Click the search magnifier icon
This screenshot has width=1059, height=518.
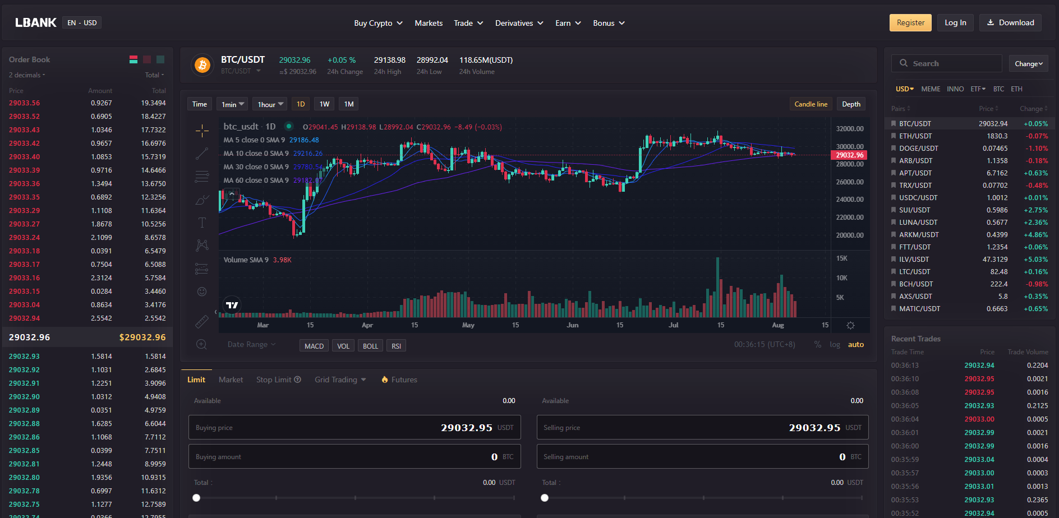pos(904,63)
